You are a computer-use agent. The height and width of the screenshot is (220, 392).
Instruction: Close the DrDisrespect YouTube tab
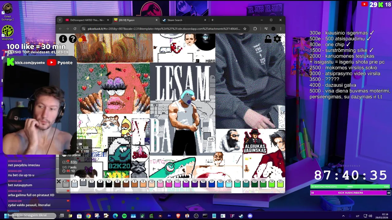coord(108,20)
